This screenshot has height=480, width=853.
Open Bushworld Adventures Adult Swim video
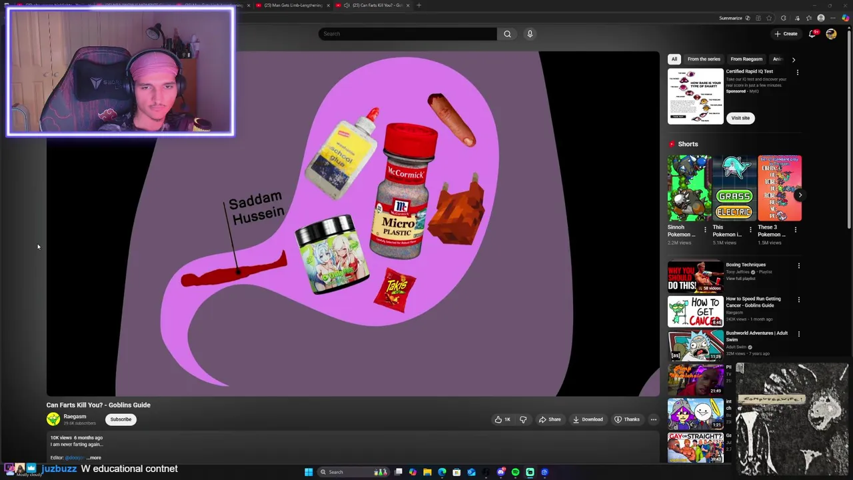click(695, 345)
